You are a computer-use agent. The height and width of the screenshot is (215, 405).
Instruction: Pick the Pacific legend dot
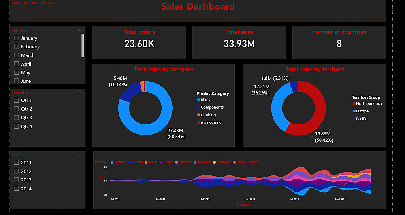tap(354, 119)
